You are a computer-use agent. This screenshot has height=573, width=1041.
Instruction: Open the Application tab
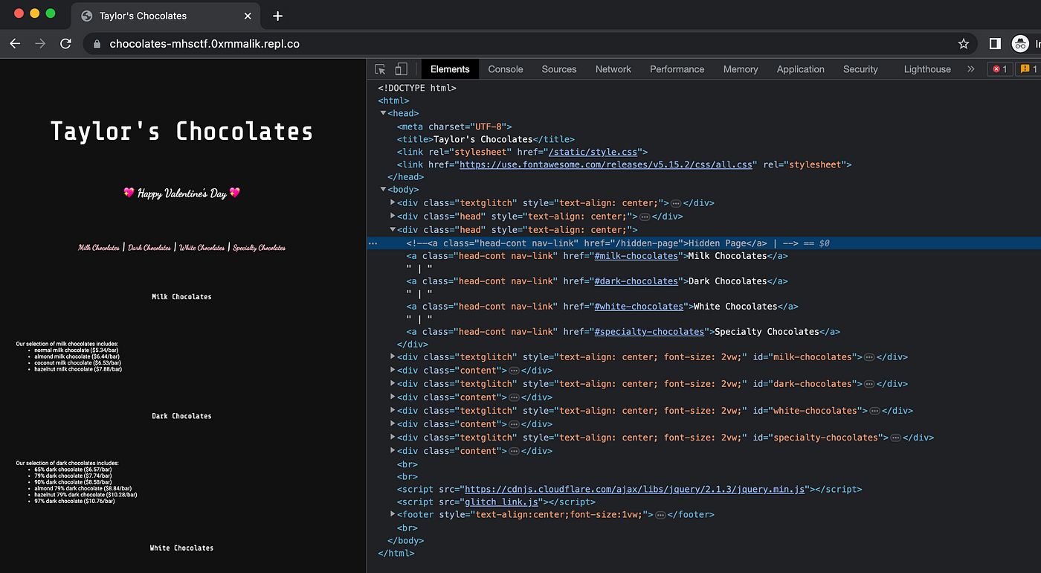click(800, 69)
